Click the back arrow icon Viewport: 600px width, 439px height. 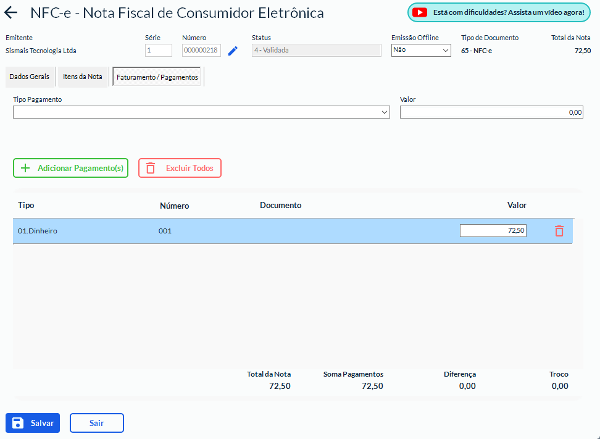(11, 13)
